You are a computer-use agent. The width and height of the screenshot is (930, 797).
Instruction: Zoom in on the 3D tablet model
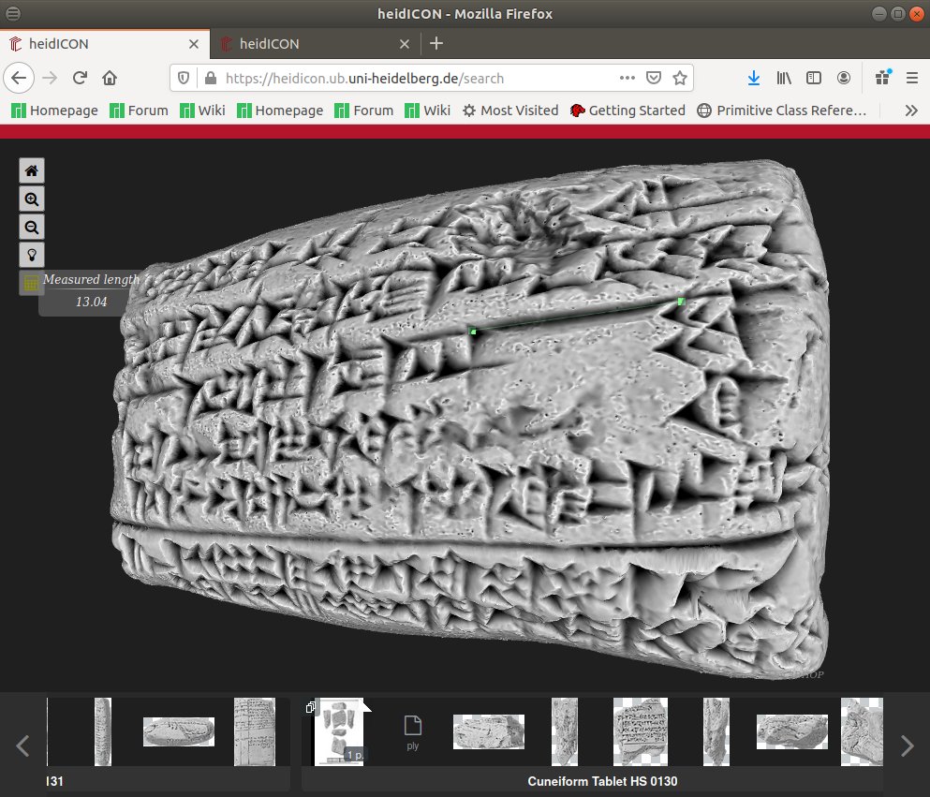pos(32,199)
